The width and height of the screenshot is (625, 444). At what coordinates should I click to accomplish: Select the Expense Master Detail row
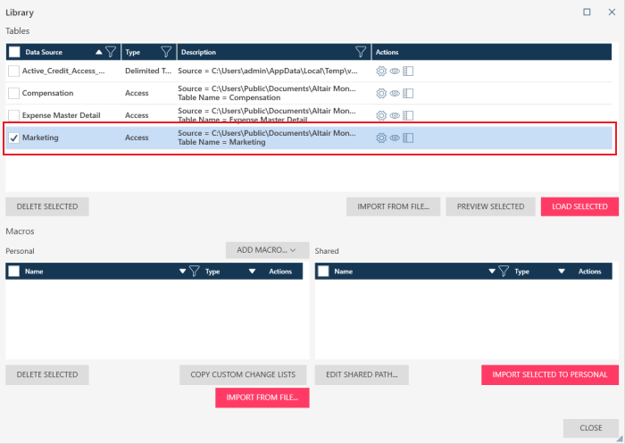point(62,115)
